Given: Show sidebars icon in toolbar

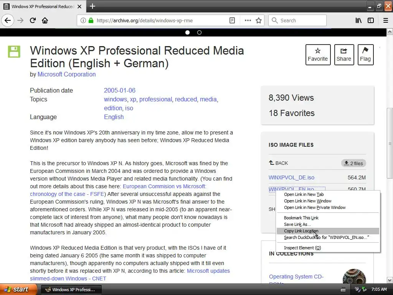Looking at the screenshot, I should tap(371, 20).
